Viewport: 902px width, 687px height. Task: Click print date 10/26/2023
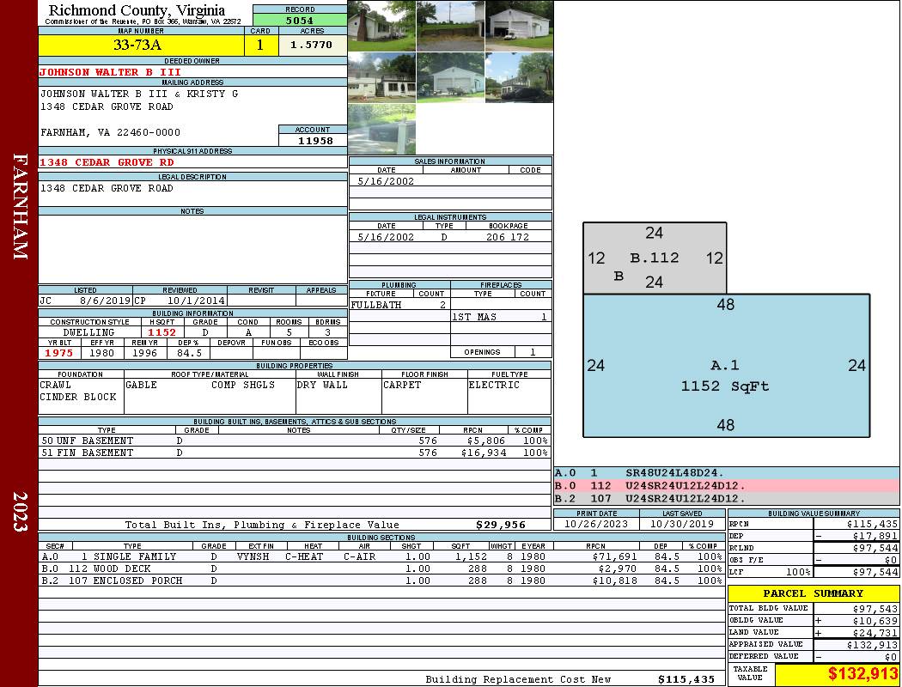coord(596,524)
